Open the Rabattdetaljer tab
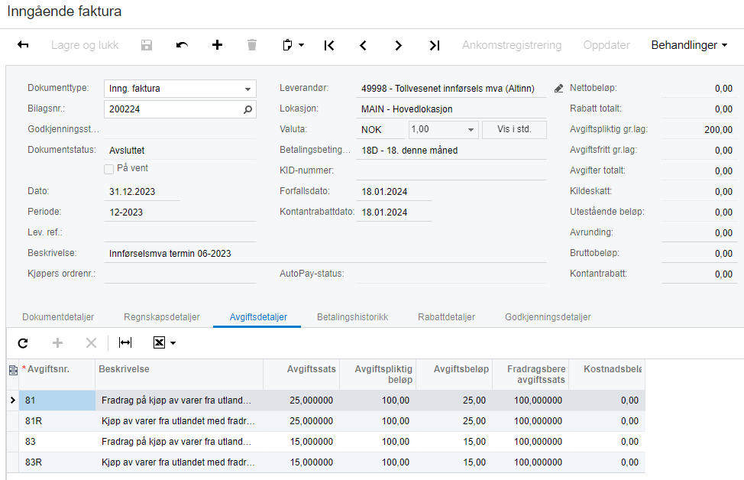The image size is (744, 480). 447,316
